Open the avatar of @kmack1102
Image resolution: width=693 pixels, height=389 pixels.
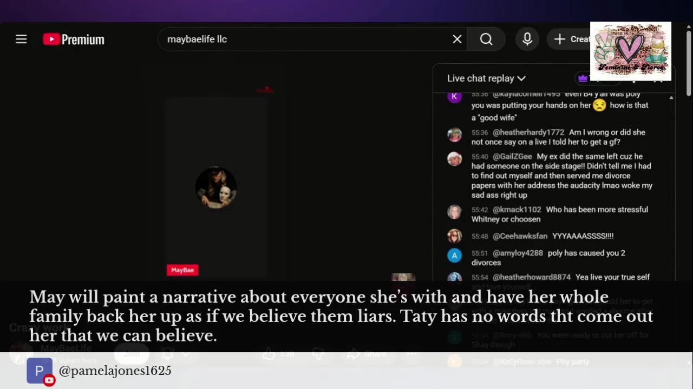454,212
